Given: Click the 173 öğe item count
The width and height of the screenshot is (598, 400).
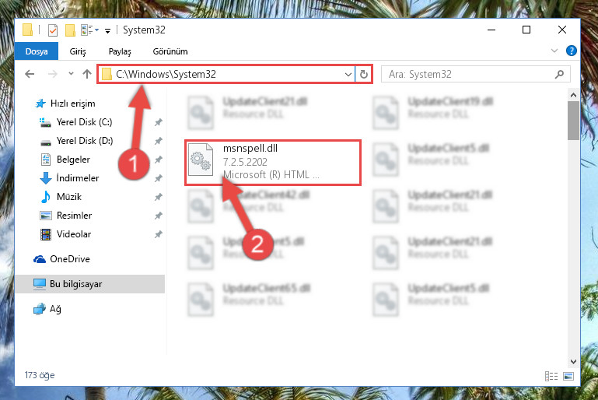Looking at the screenshot, I should (x=40, y=375).
